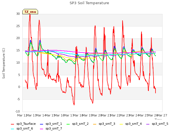Click the 5 y-axis tick label
This screenshot has height=134, width=179.
(19, 75)
